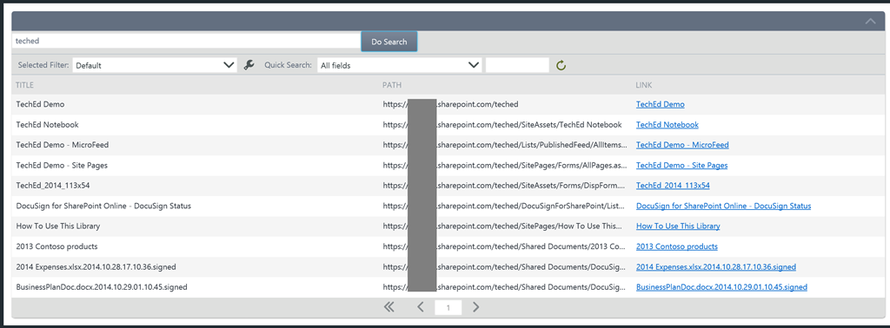Open the TechEd Demo - MicroFeed link

(682, 145)
